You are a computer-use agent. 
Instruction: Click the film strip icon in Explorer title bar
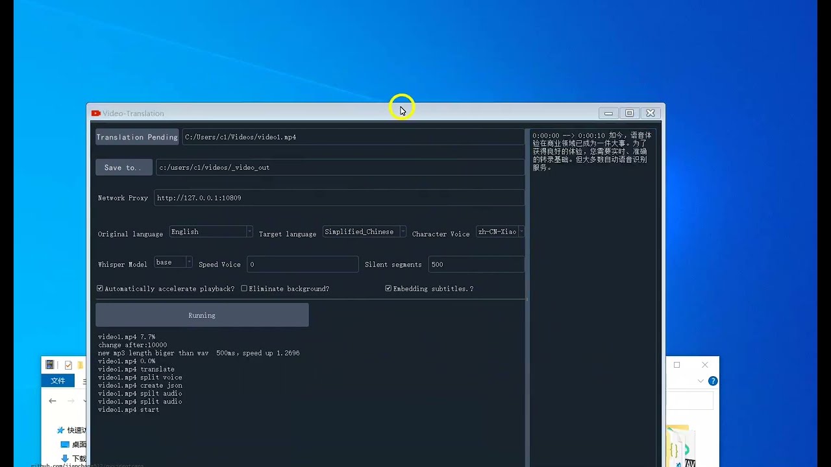tap(50, 365)
